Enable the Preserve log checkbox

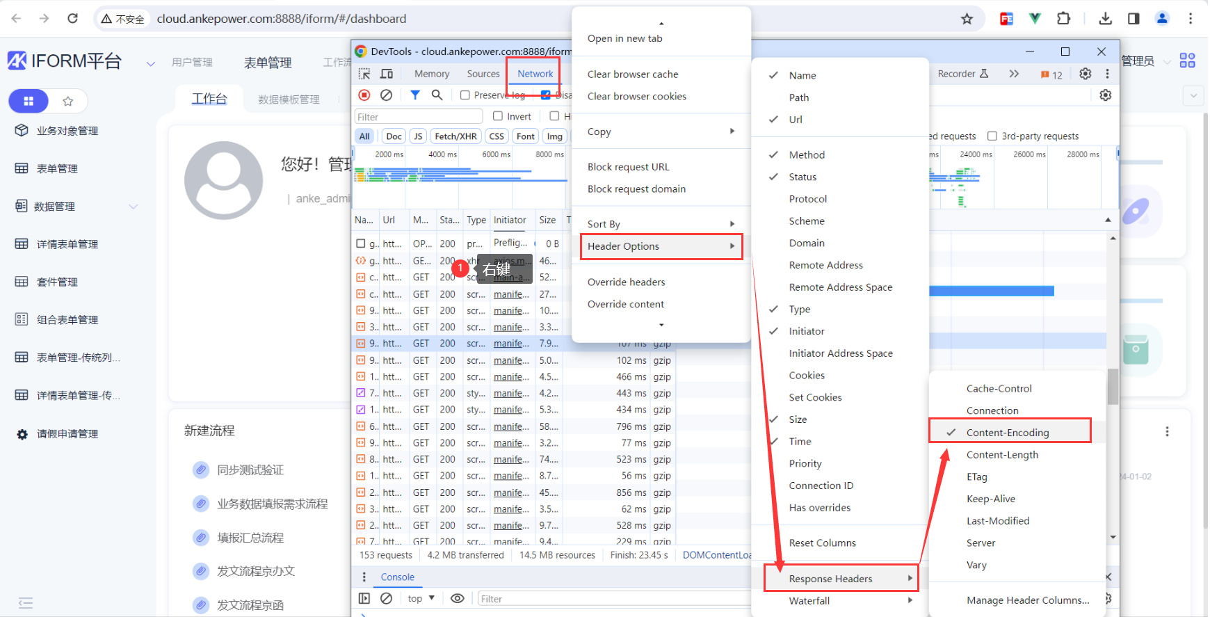pos(465,95)
